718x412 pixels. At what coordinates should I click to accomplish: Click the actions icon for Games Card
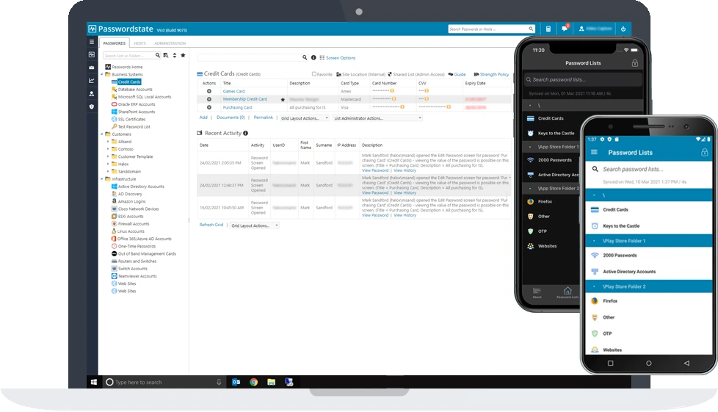(x=208, y=91)
